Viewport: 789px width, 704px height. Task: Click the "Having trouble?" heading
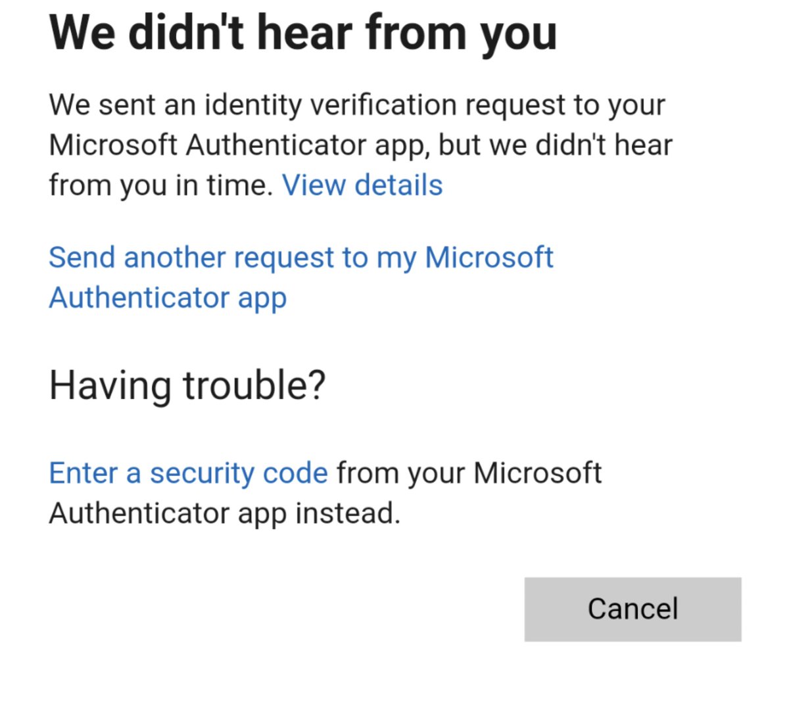click(x=187, y=385)
